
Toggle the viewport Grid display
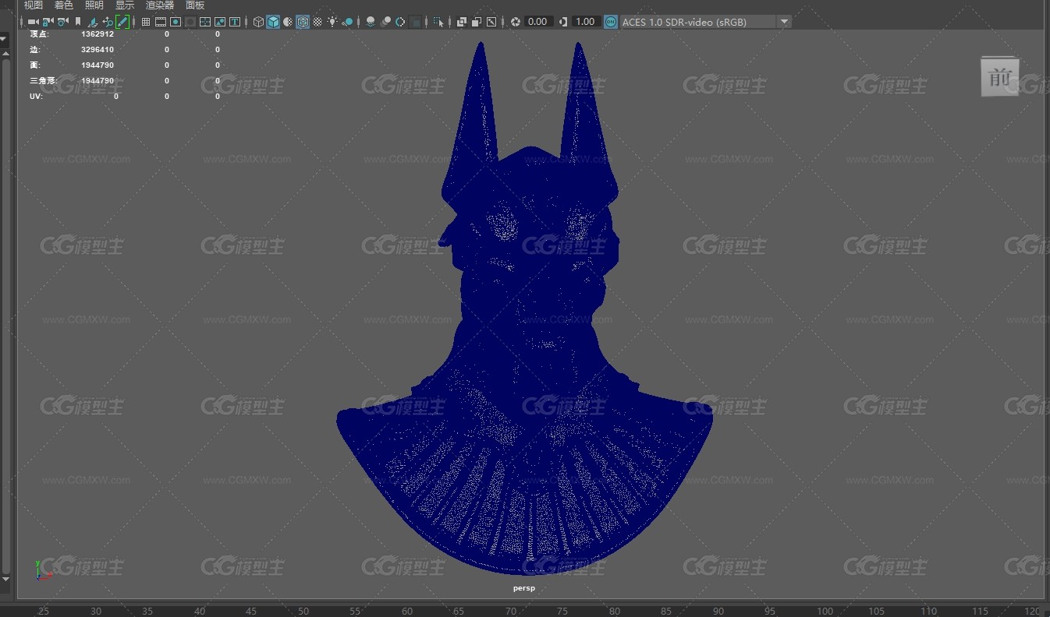coord(146,22)
